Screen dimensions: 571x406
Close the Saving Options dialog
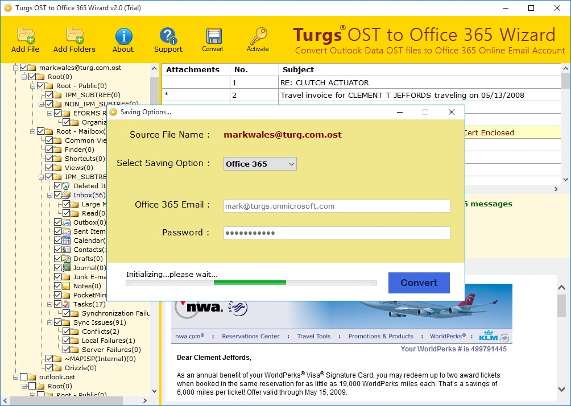452,112
